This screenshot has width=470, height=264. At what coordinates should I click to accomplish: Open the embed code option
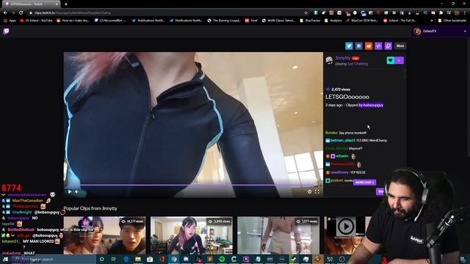coord(378,45)
